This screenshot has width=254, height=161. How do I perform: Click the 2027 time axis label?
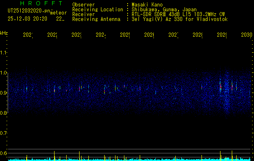[x=173, y=35]
